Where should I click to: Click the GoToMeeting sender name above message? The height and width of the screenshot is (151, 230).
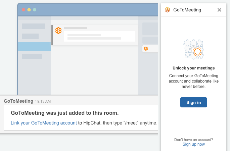18,101
